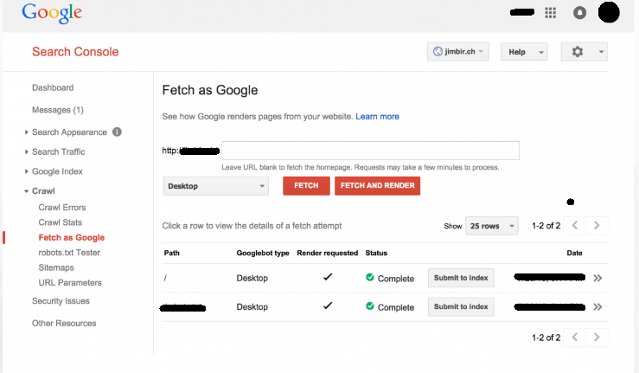Viewport: 639px width, 373px height.
Task: Click the double-chevron in the / row
Action: coord(597,279)
